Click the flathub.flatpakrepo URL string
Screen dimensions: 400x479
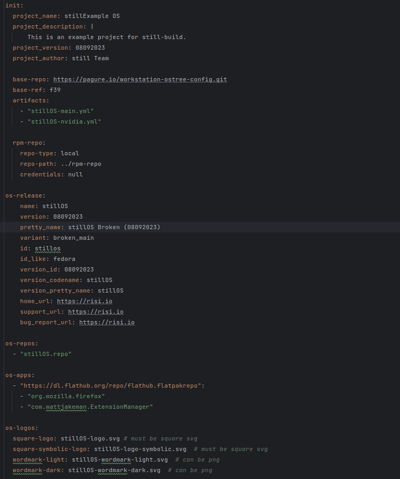110,386
